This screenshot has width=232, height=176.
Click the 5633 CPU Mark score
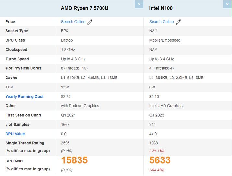tap(160, 160)
